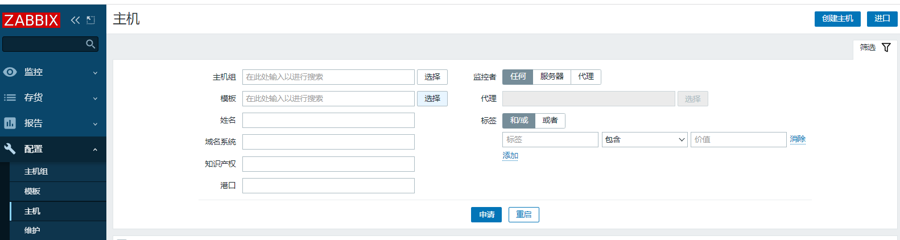Focus the sidebar search box
This screenshot has height=240, width=900.
coord(50,44)
